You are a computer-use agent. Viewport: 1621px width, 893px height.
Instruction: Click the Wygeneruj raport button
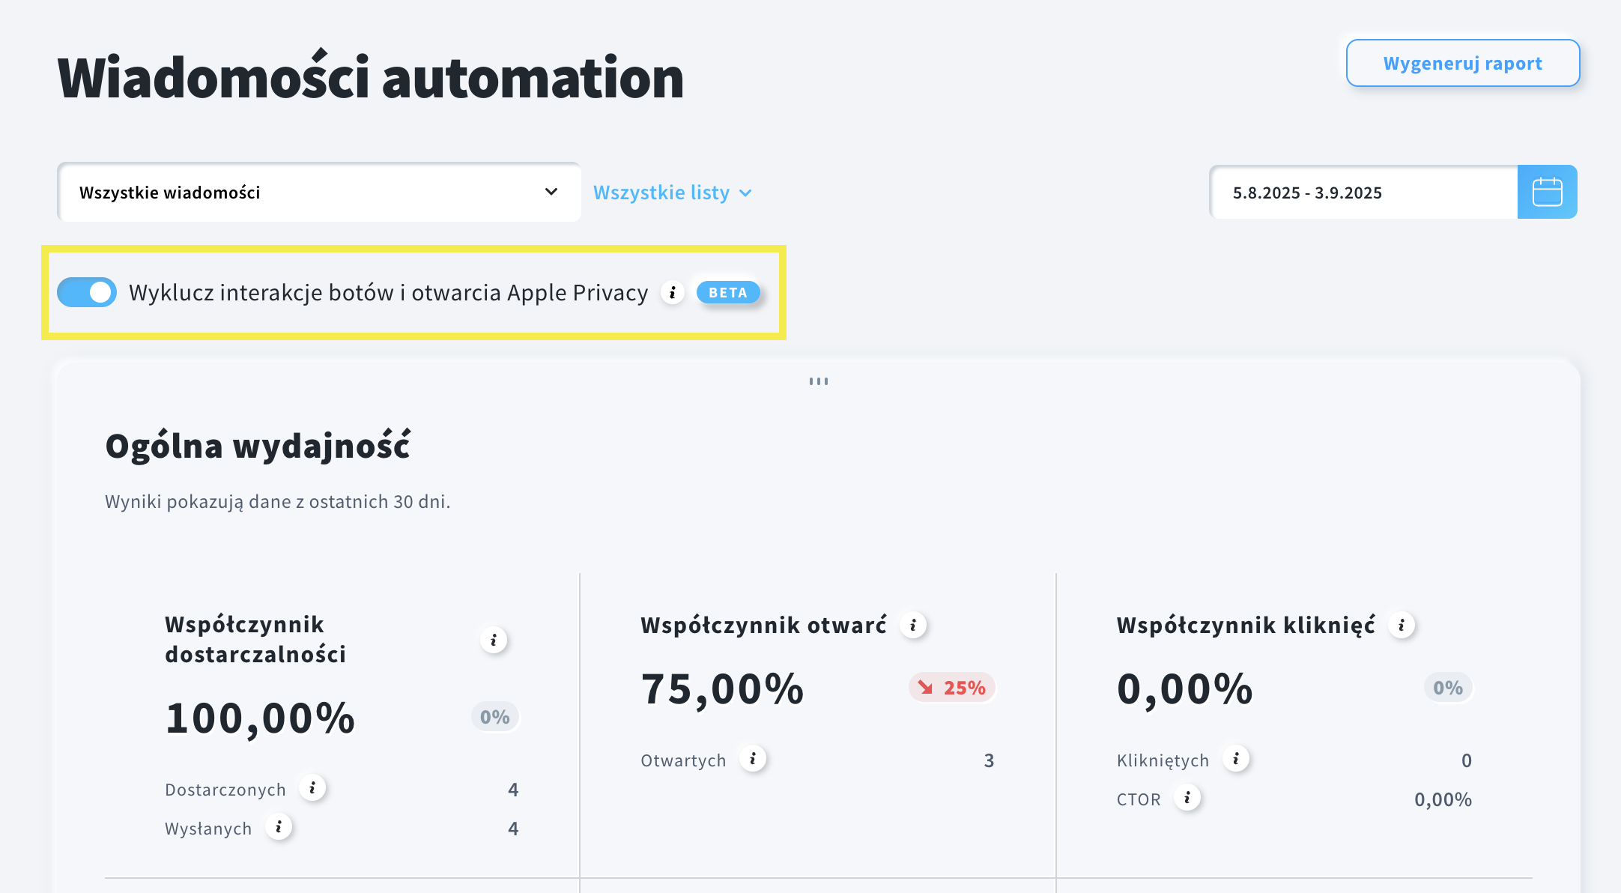pos(1463,63)
